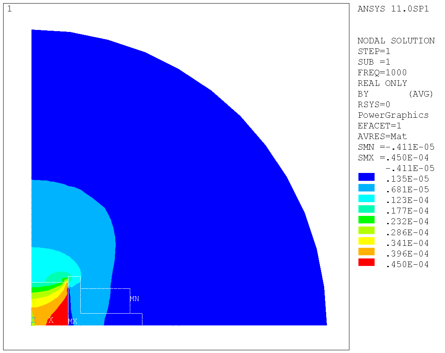Click the PowerGraphics text
Image resolution: width=445 pixels, height=353 pixels.
393,115
